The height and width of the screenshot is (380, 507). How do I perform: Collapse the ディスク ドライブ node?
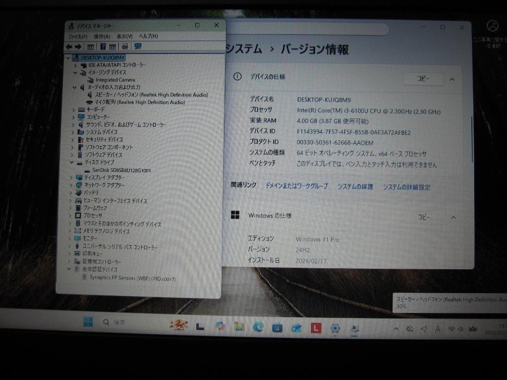point(71,163)
